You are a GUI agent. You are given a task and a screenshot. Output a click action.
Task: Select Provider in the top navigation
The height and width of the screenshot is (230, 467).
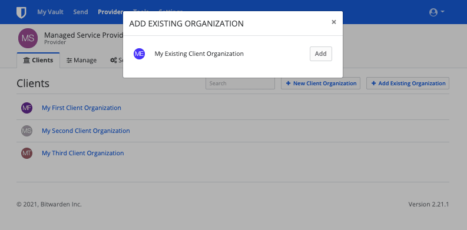coord(111,12)
